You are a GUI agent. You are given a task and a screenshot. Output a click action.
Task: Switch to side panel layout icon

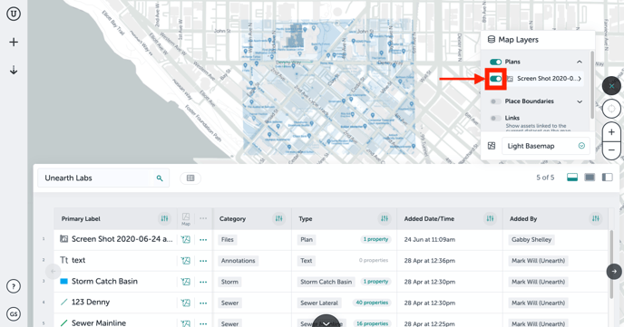608,178
